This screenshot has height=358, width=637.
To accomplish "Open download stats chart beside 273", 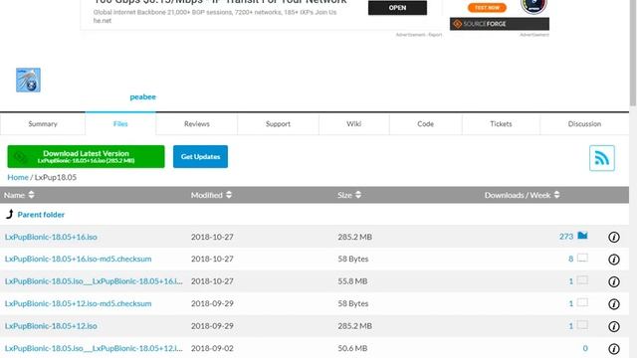I will coord(582,236).
